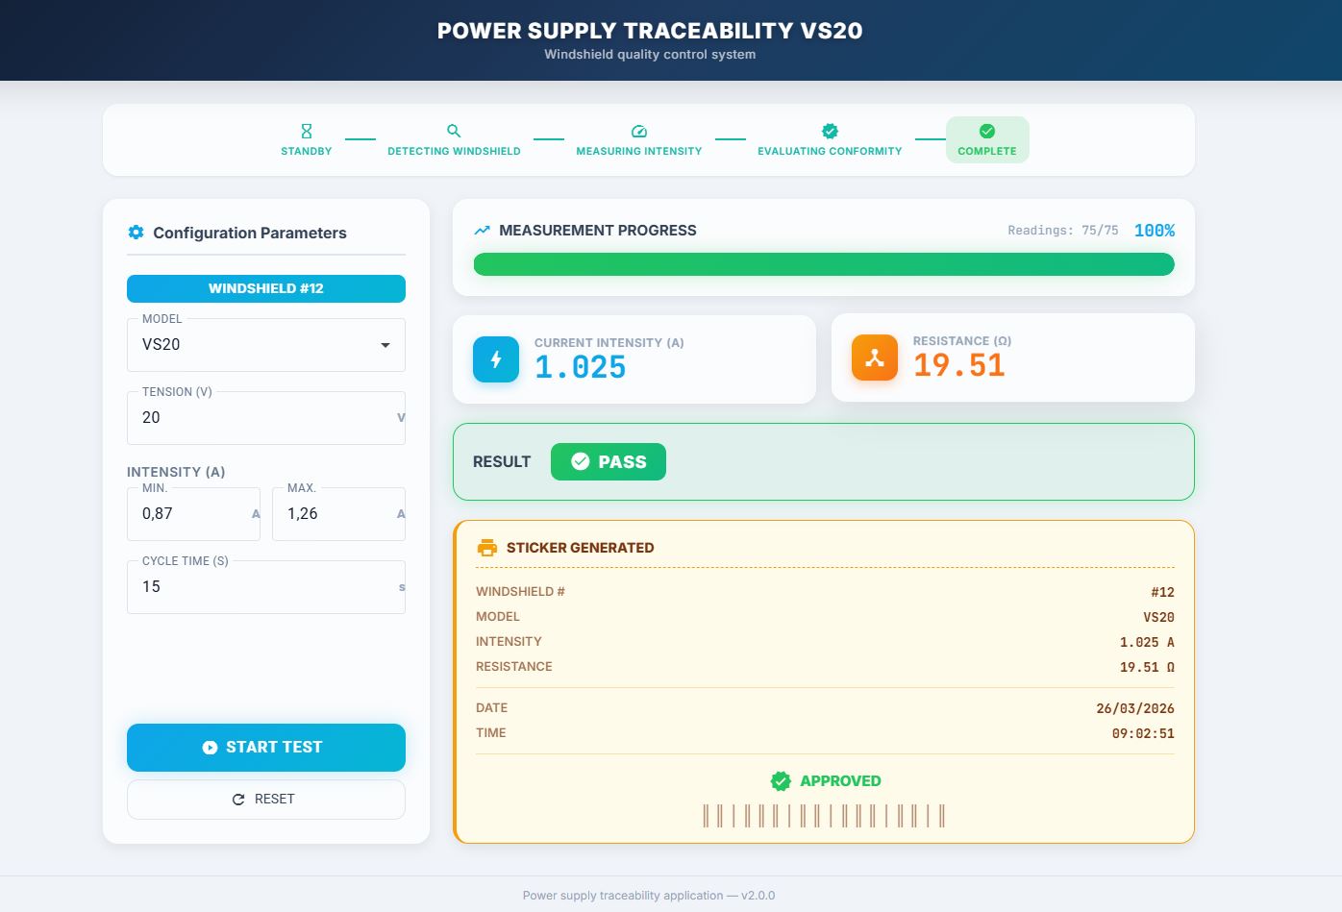The width and height of the screenshot is (1342, 912).
Task: Click the sticker barcode
Action: tap(824, 816)
